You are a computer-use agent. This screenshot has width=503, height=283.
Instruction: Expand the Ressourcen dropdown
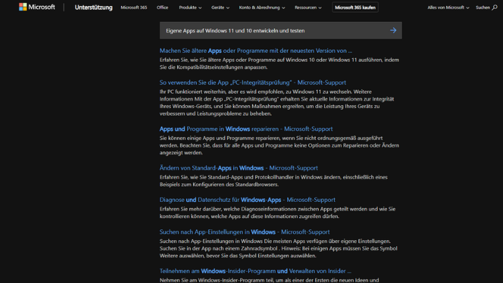tap(308, 7)
